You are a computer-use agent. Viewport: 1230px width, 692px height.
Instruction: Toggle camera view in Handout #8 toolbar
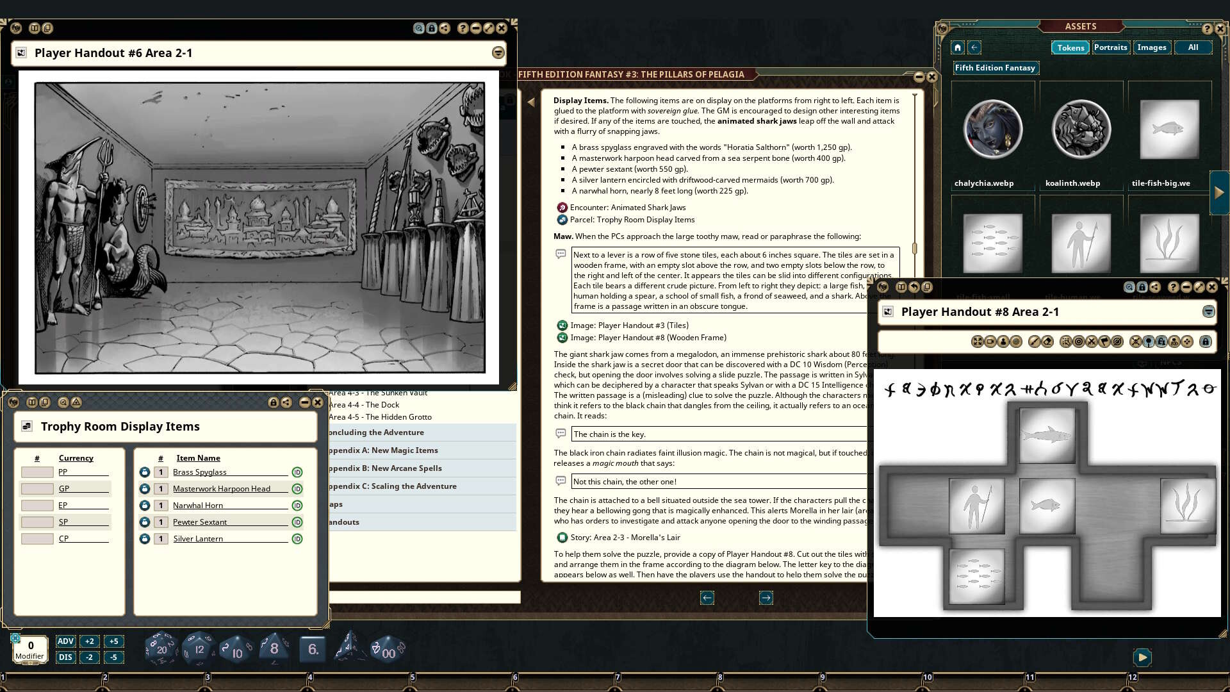click(990, 342)
